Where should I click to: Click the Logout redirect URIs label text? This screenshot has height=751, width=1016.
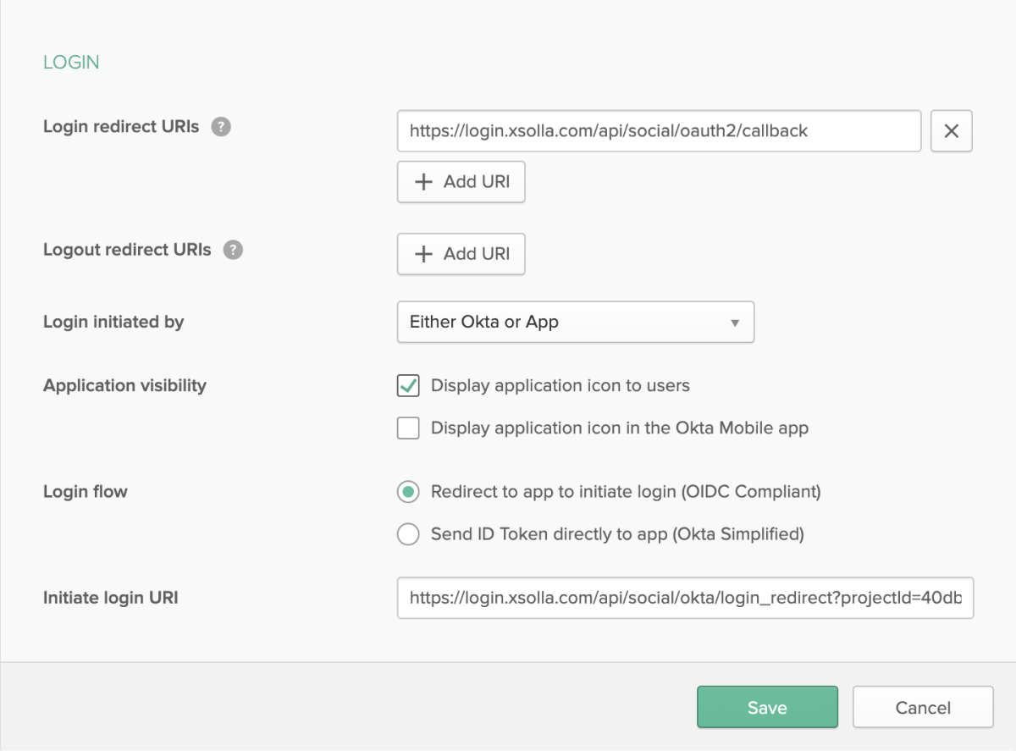pos(127,251)
